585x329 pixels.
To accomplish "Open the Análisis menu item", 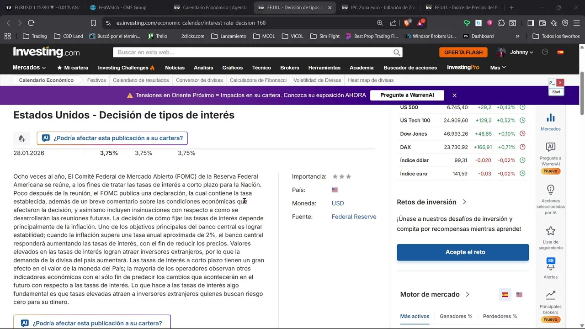I will coord(203,68).
